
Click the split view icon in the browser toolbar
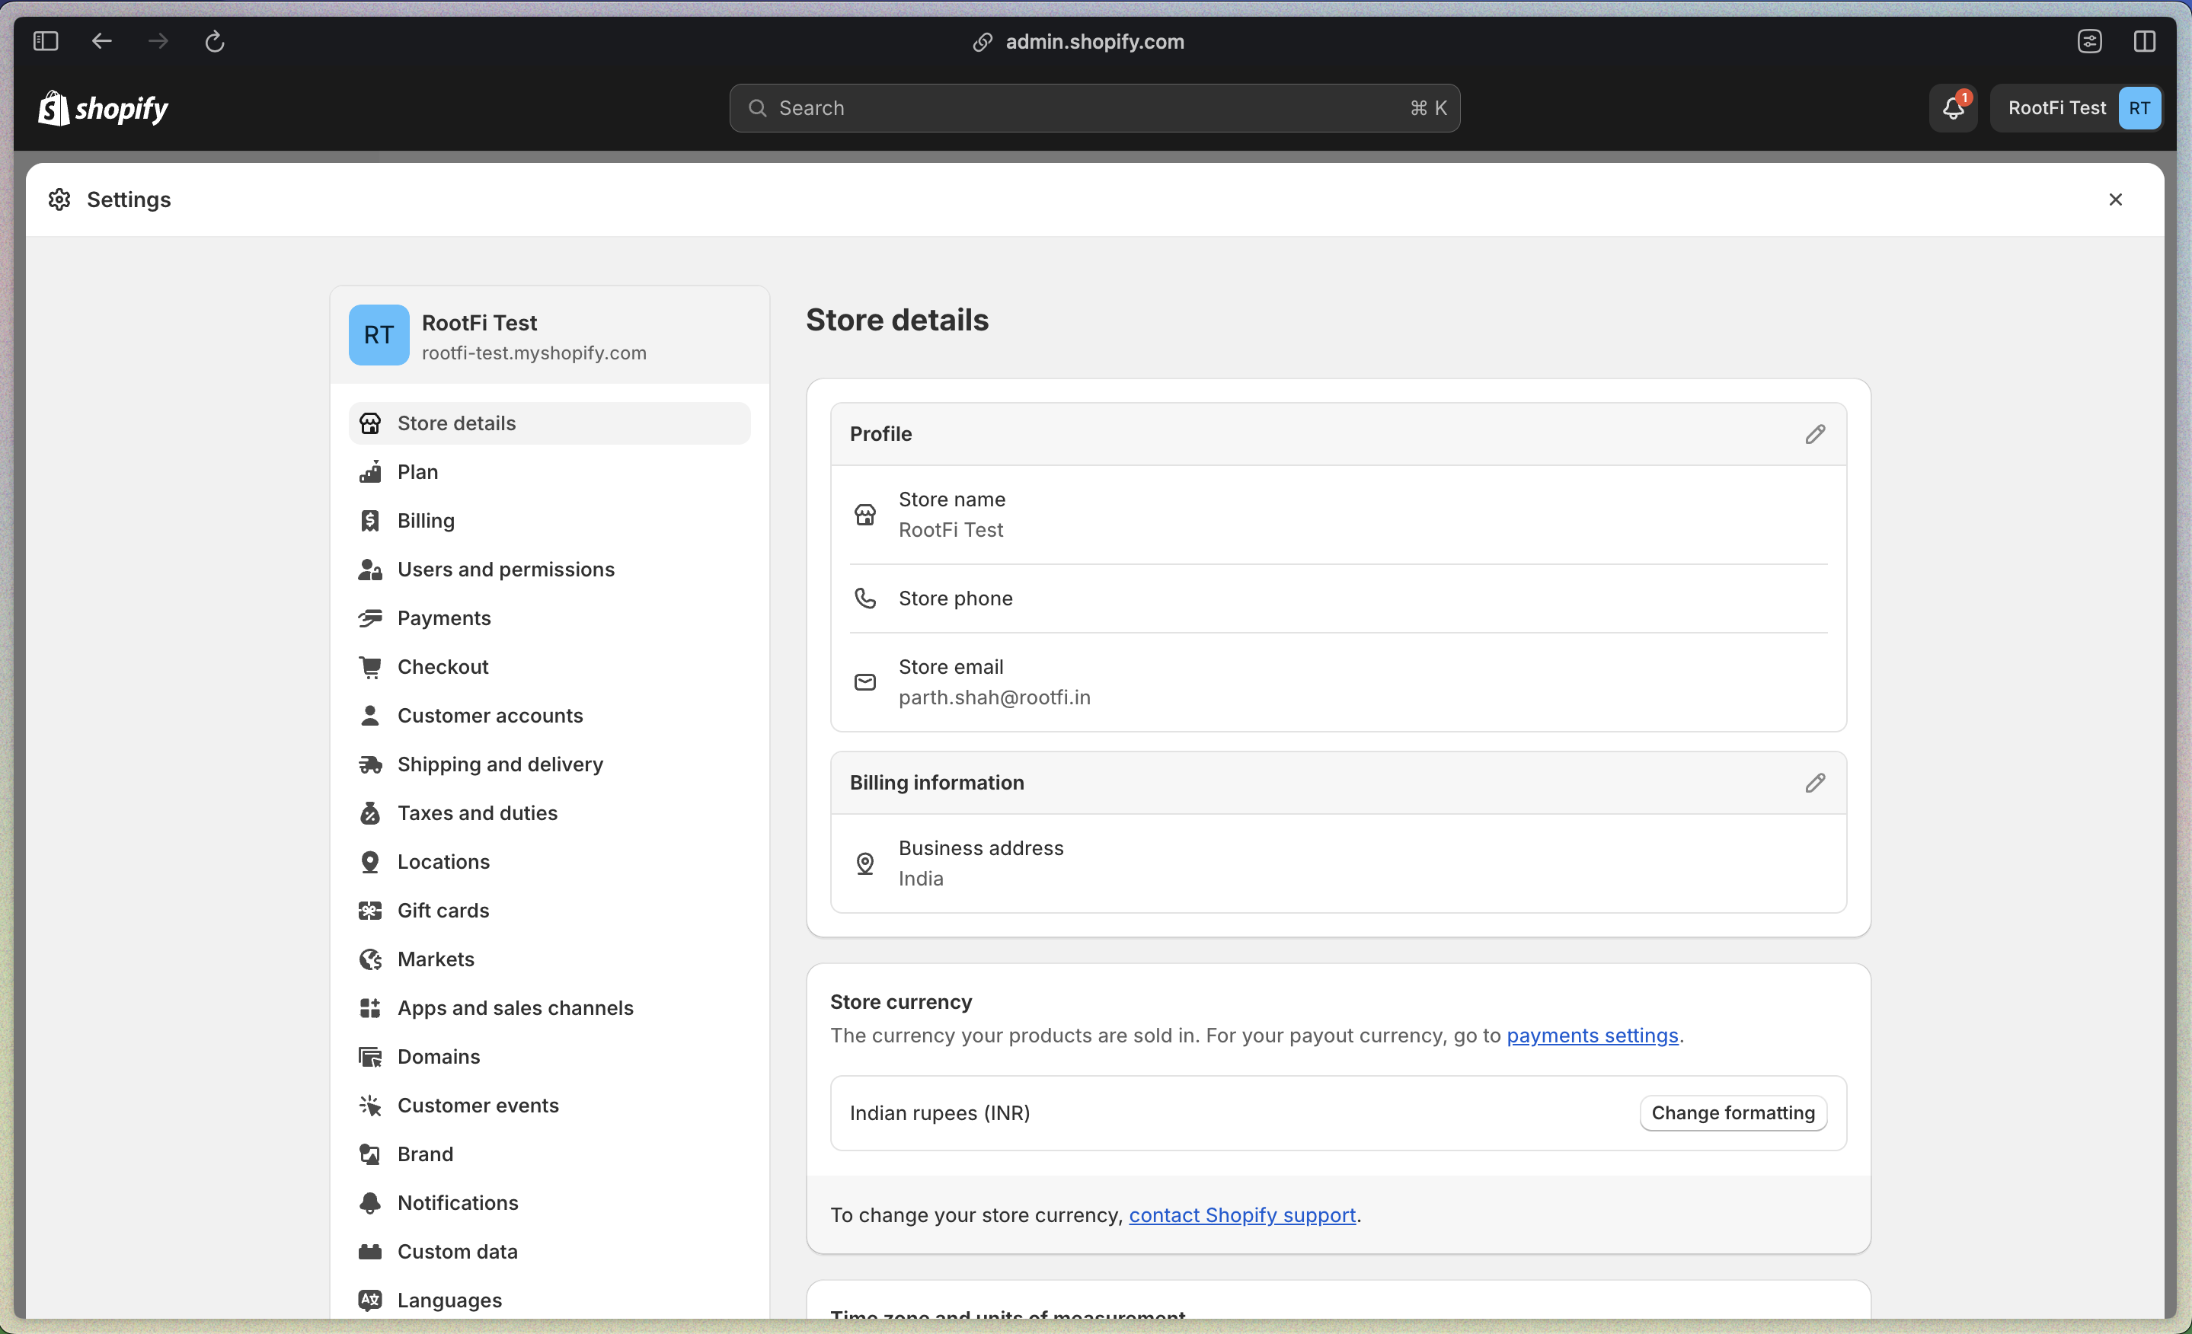point(2144,41)
